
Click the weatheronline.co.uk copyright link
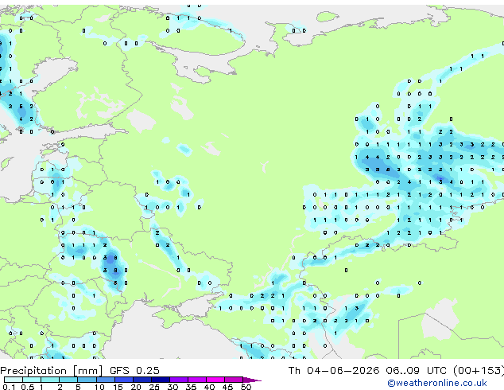pos(437,383)
